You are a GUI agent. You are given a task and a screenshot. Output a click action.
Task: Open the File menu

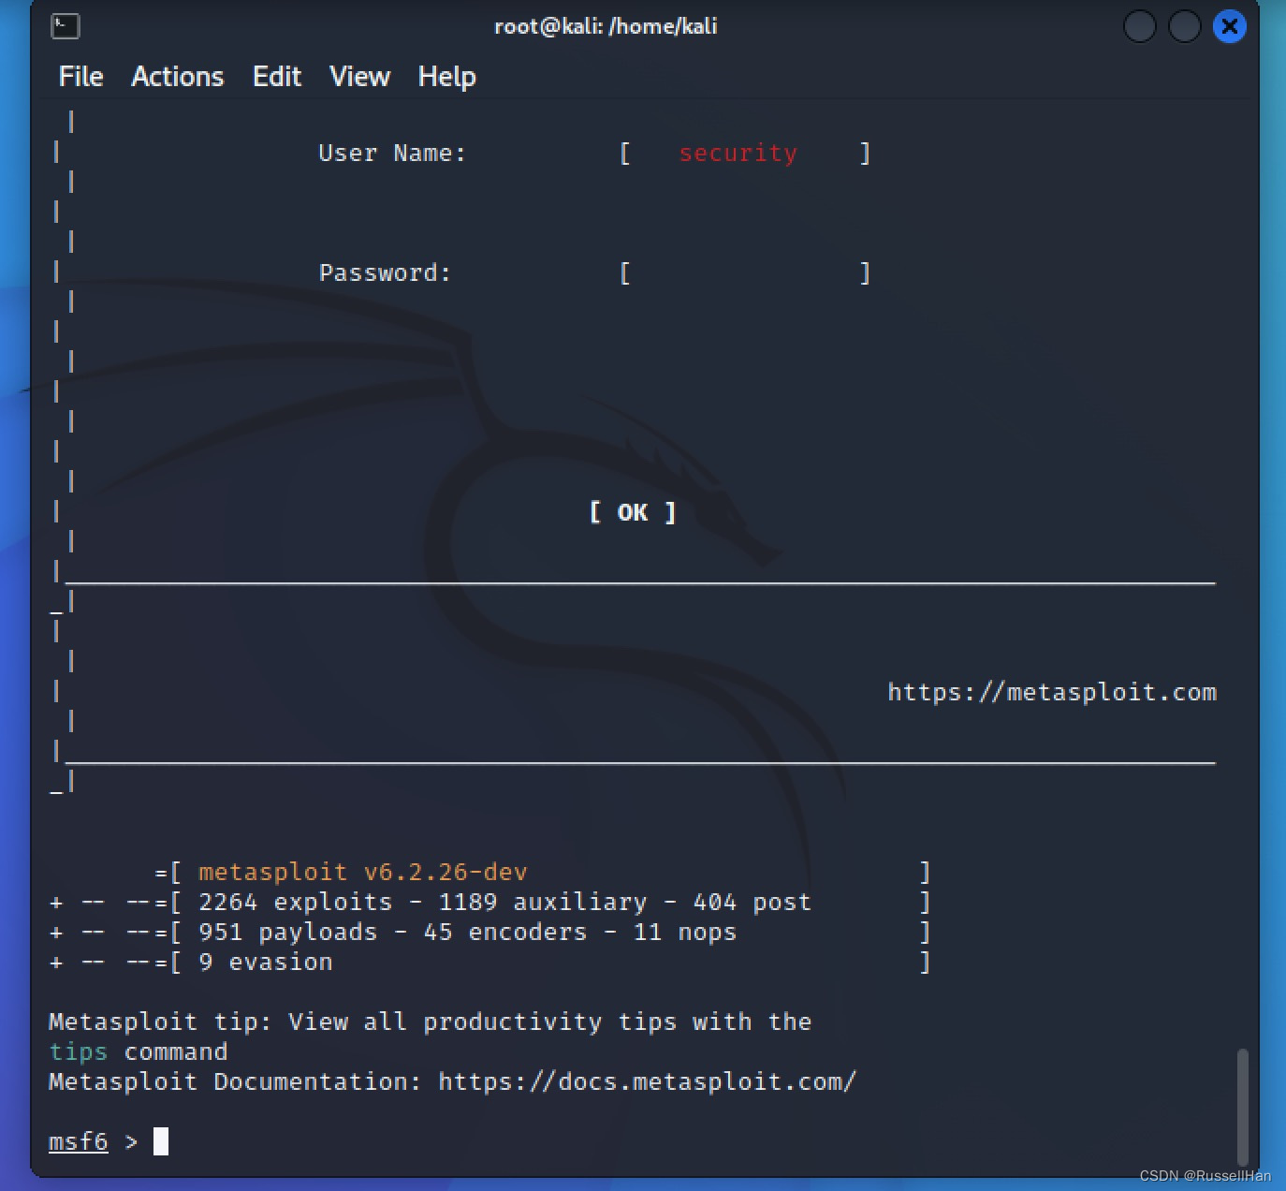[80, 77]
